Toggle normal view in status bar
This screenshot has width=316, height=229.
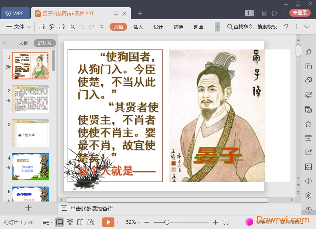click(60, 222)
